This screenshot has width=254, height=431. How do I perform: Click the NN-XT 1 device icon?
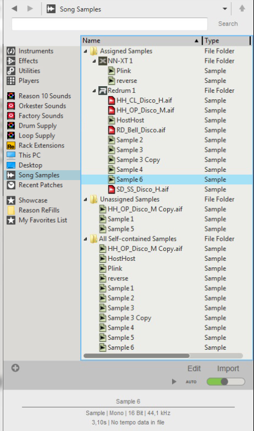click(x=102, y=61)
